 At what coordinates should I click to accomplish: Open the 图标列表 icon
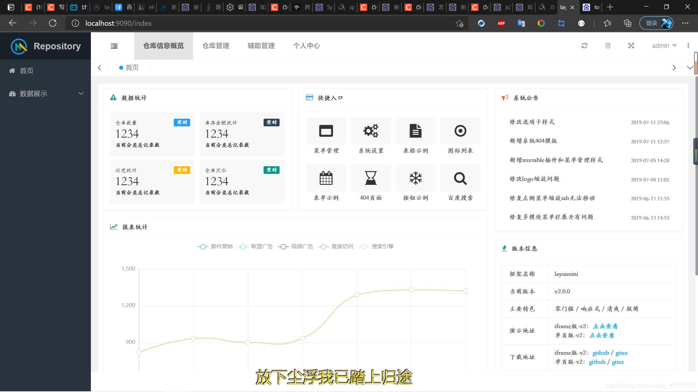click(460, 131)
